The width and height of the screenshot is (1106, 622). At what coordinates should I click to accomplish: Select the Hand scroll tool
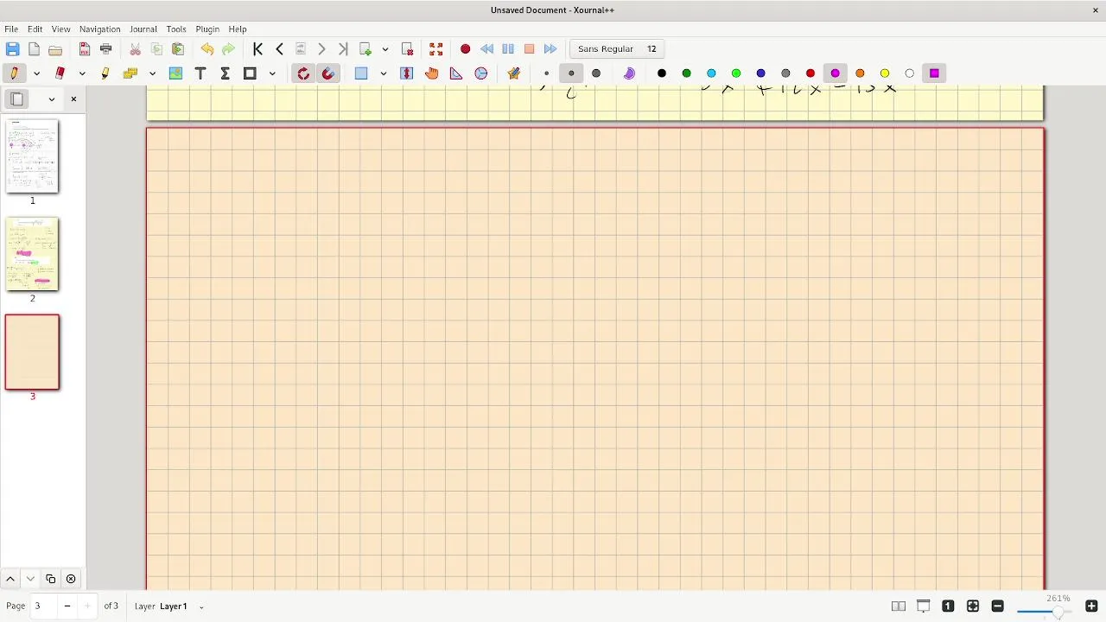click(432, 73)
